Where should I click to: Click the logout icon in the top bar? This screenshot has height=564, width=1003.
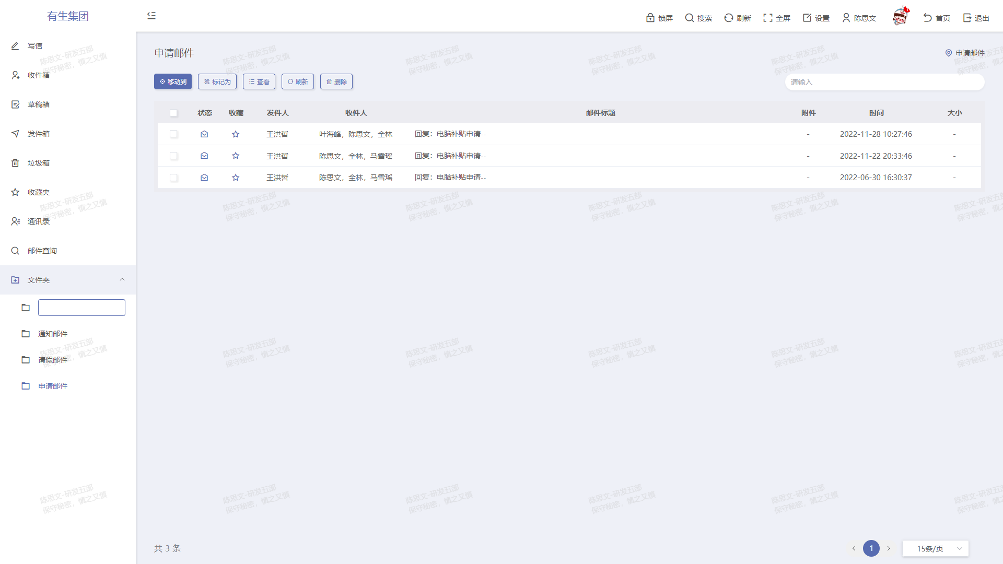coord(967,18)
